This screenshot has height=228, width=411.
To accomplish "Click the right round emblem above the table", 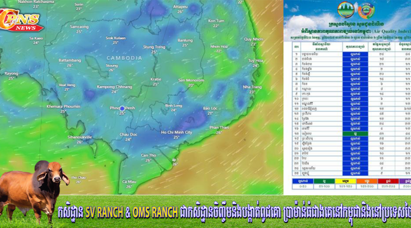I will (x=366, y=11).
